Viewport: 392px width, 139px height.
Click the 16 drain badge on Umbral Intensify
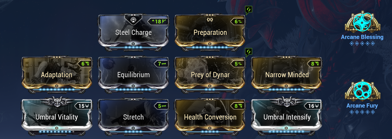[x=313, y=106]
